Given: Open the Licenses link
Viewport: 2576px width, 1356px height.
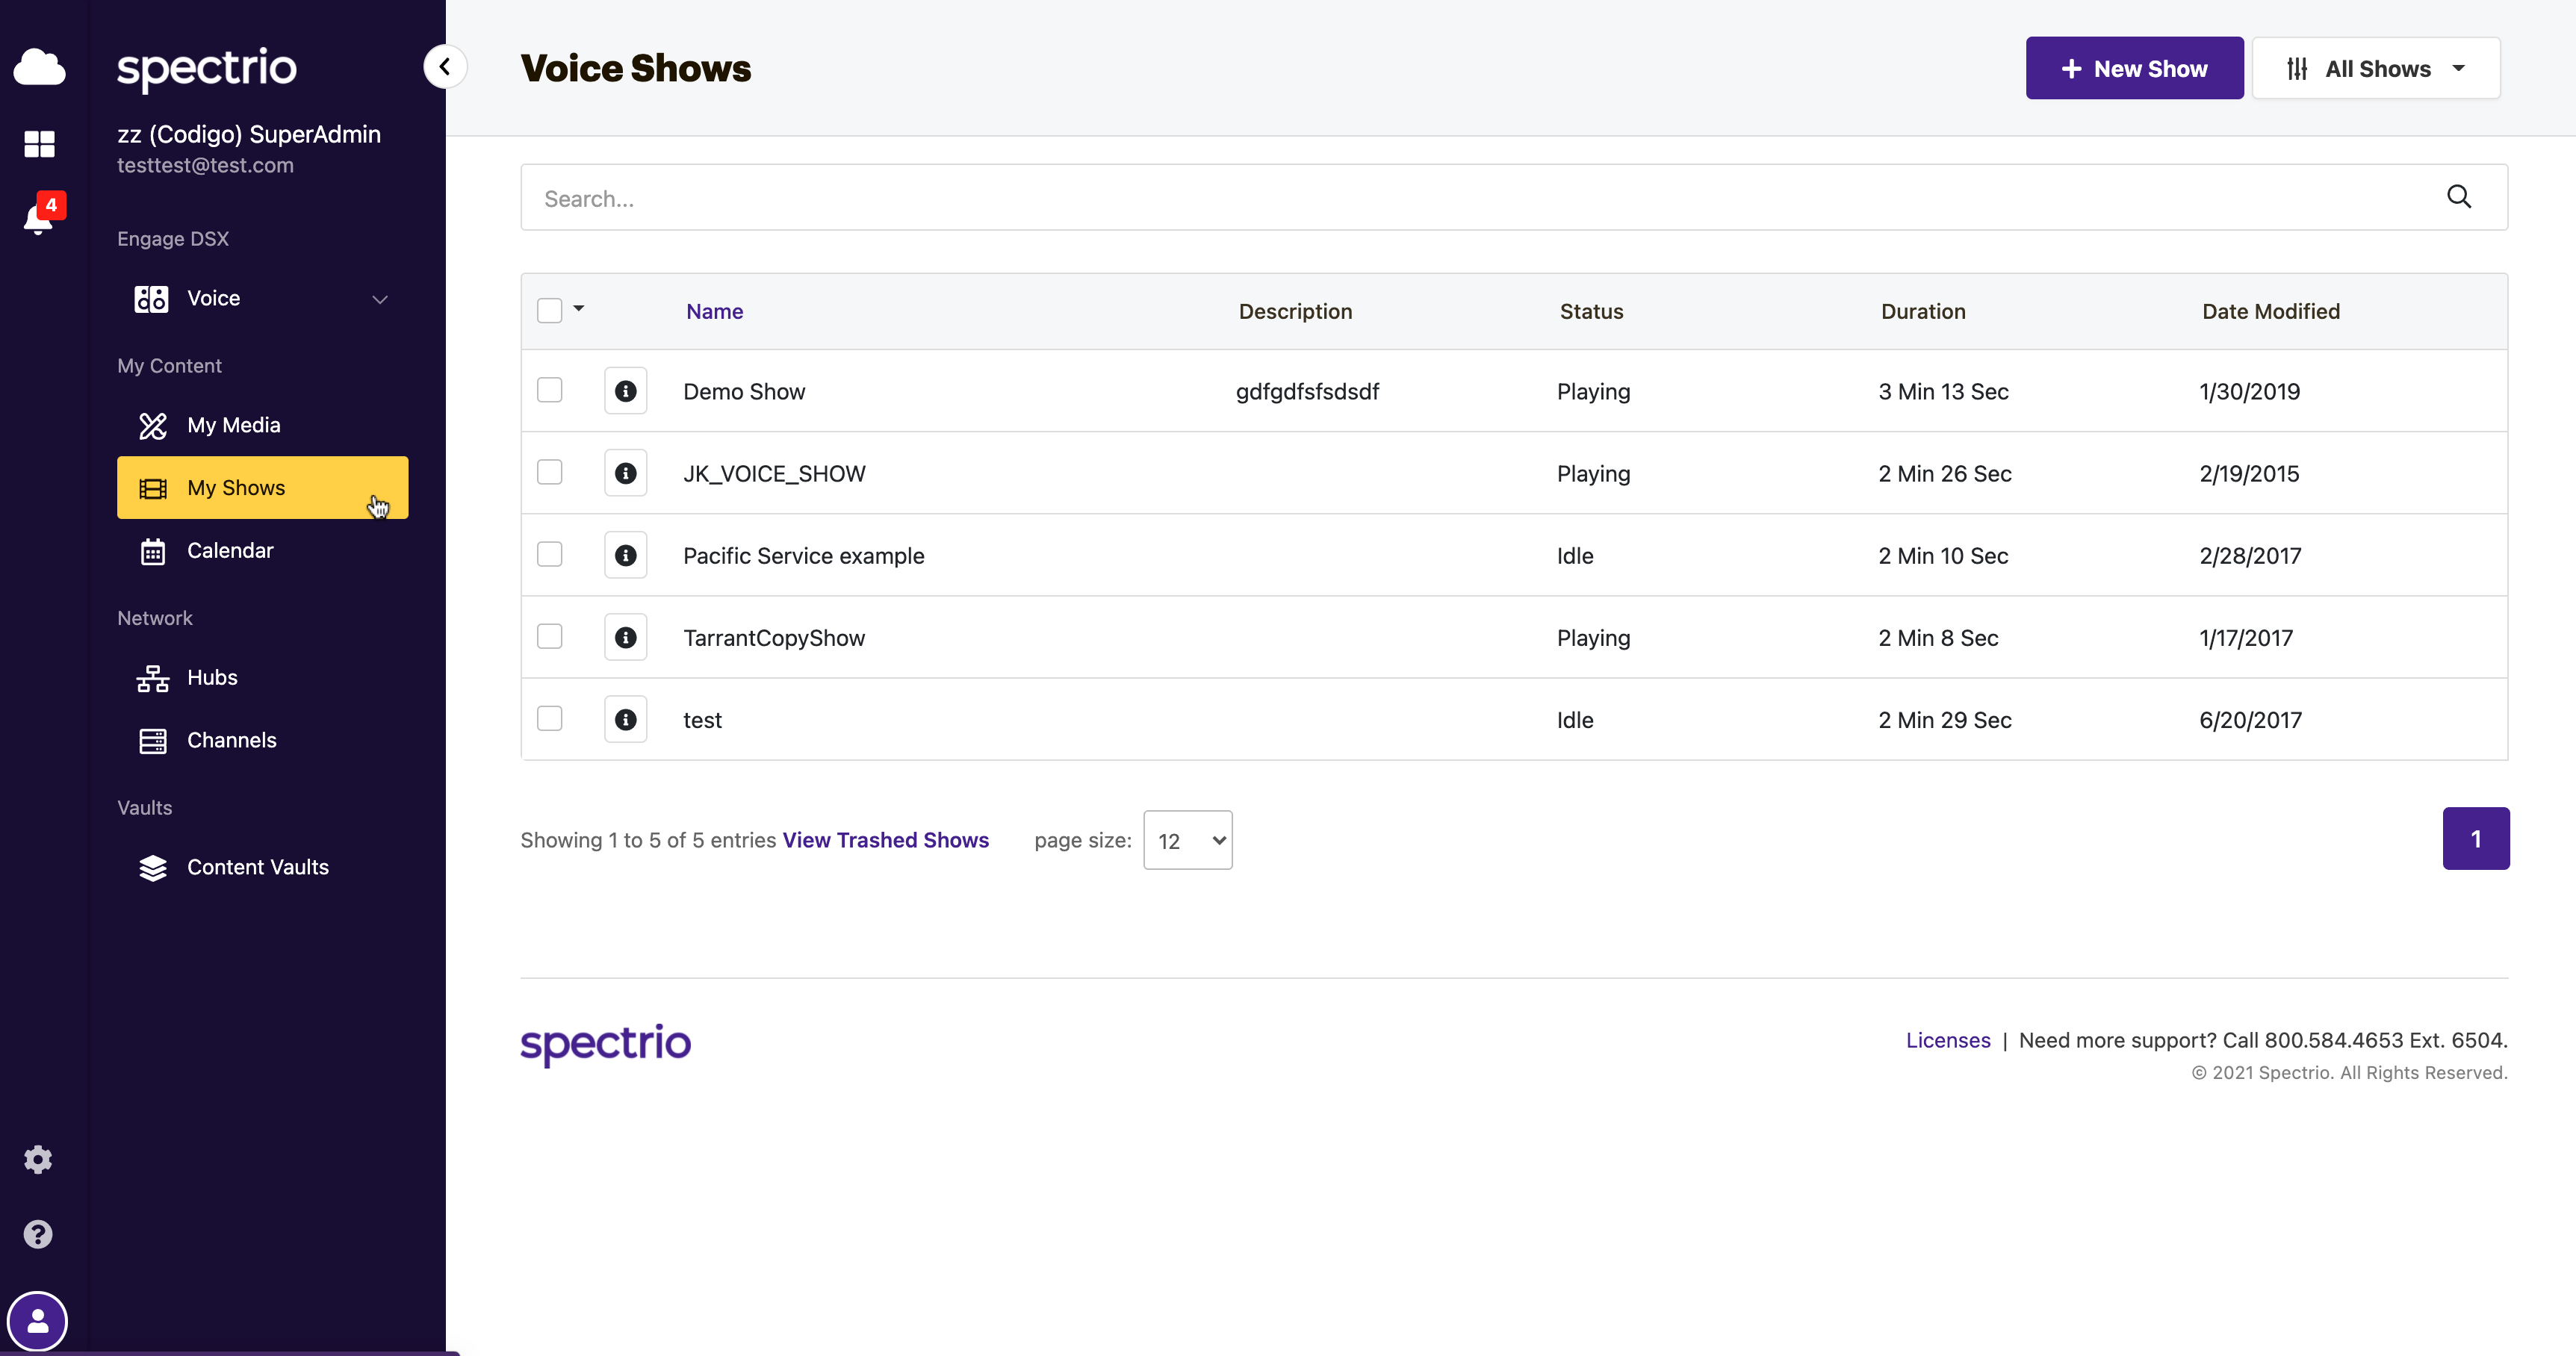Looking at the screenshot, I should 1948,1040.
